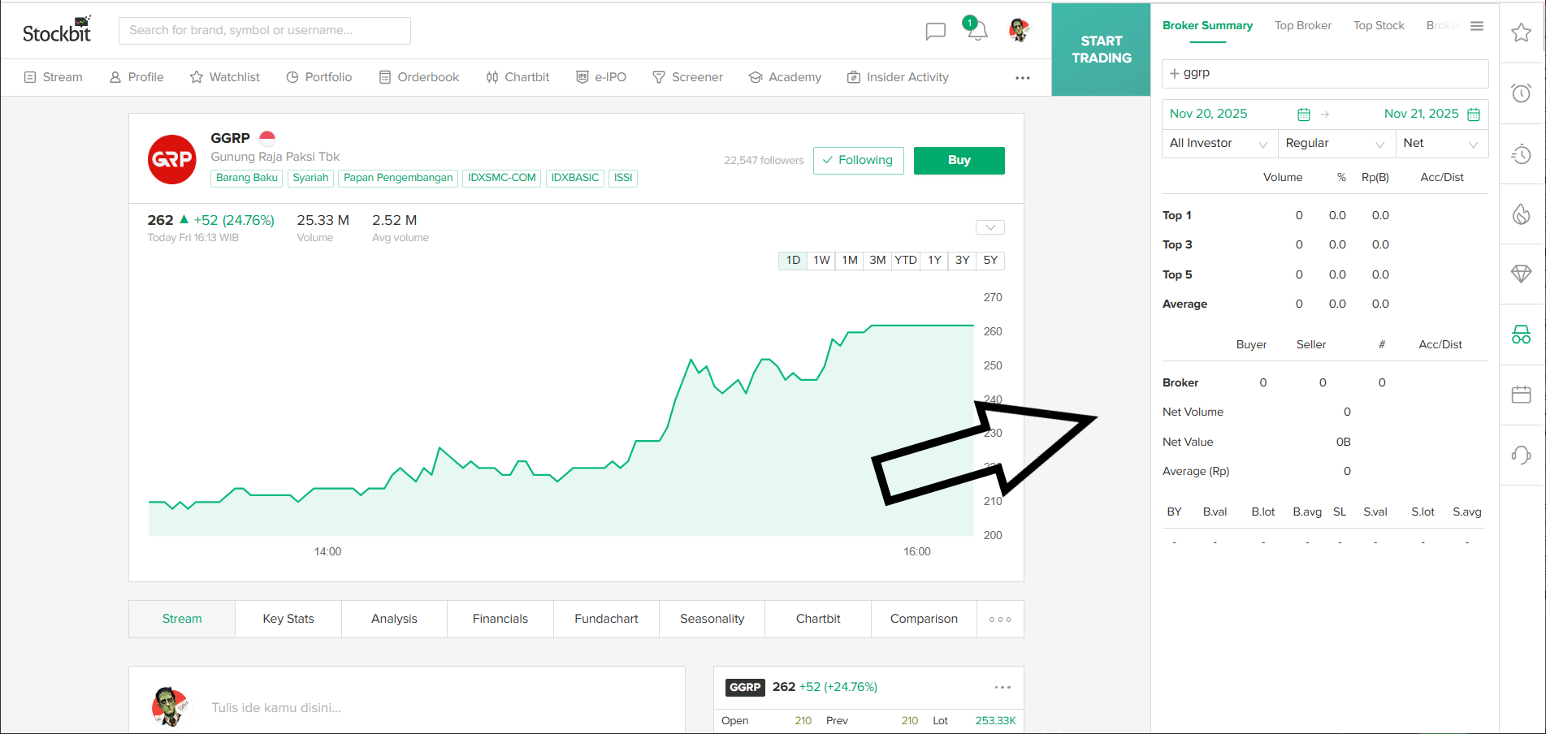Show more tabs with the ellipsis

click(1000, 620)
